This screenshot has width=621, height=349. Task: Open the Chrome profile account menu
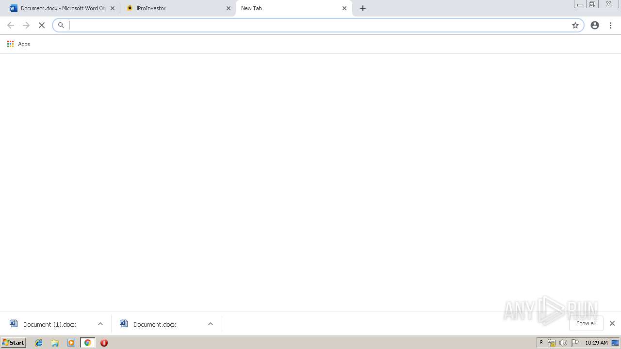click(x=595, y=25)
